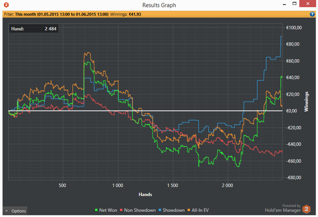Click the -€80,00 axis label
The image size is (318, 217).
point(293,177)
